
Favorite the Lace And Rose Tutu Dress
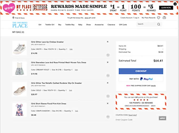(x=108, y=76)
